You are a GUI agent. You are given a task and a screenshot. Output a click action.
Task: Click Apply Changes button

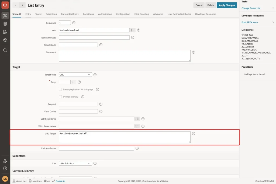tap(227, 5)
